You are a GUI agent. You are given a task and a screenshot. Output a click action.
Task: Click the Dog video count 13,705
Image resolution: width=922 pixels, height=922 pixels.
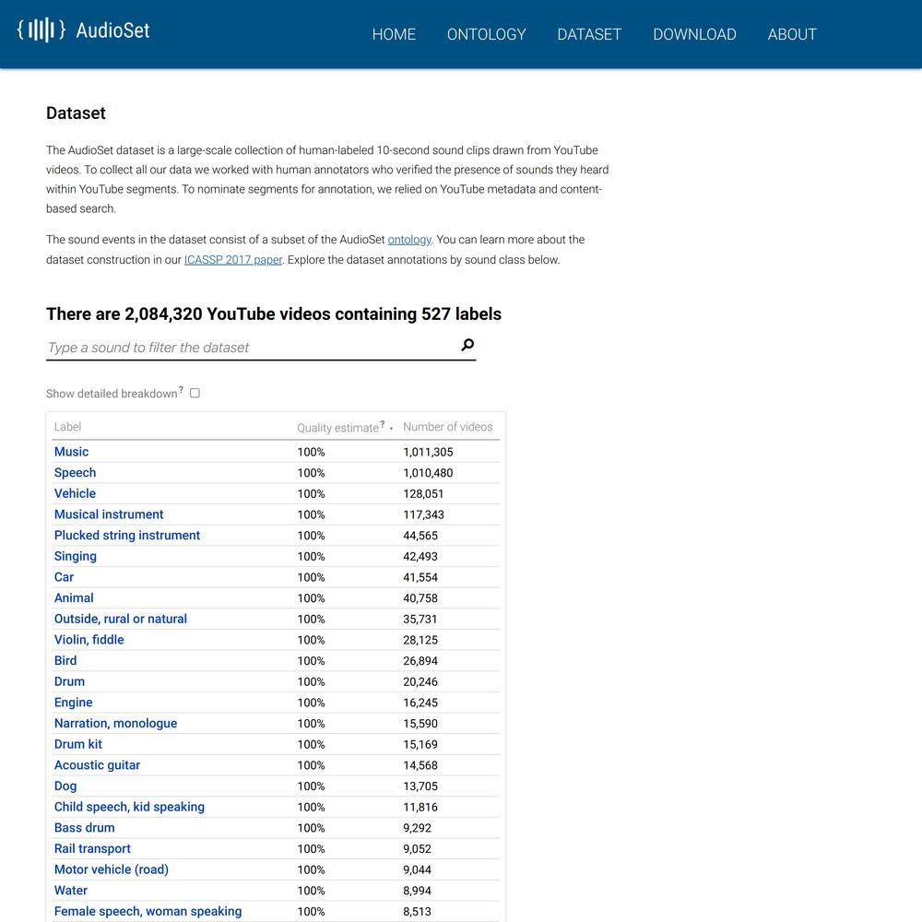(420, 786)
